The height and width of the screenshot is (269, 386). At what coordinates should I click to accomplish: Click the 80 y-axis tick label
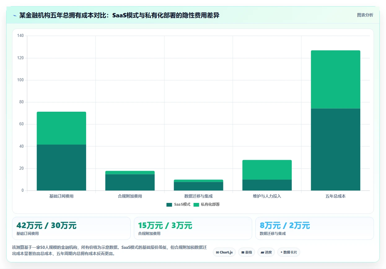[21, 102]
